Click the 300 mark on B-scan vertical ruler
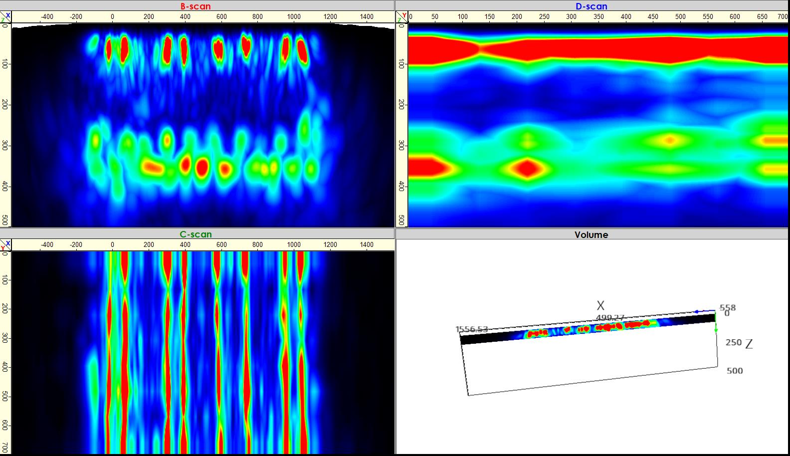The height and width of the screenshot is (456, 790). tap(5, 145)
